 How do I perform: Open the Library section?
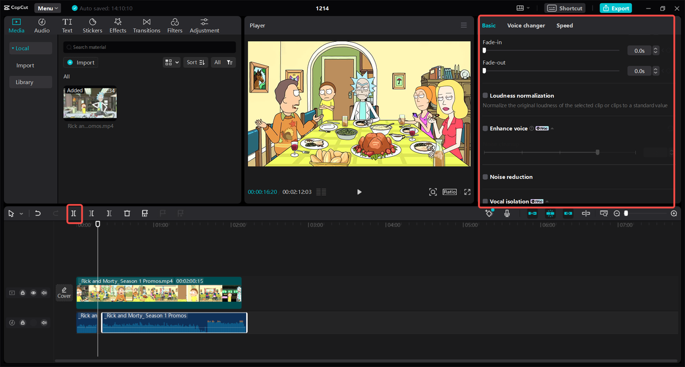tap(31, 82)
